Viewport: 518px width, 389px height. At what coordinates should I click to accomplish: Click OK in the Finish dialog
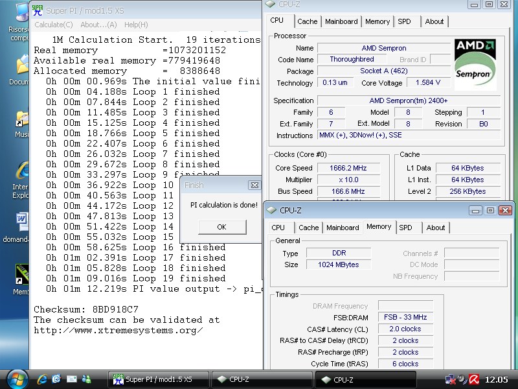pyautogui.click(x=222, y=227)
